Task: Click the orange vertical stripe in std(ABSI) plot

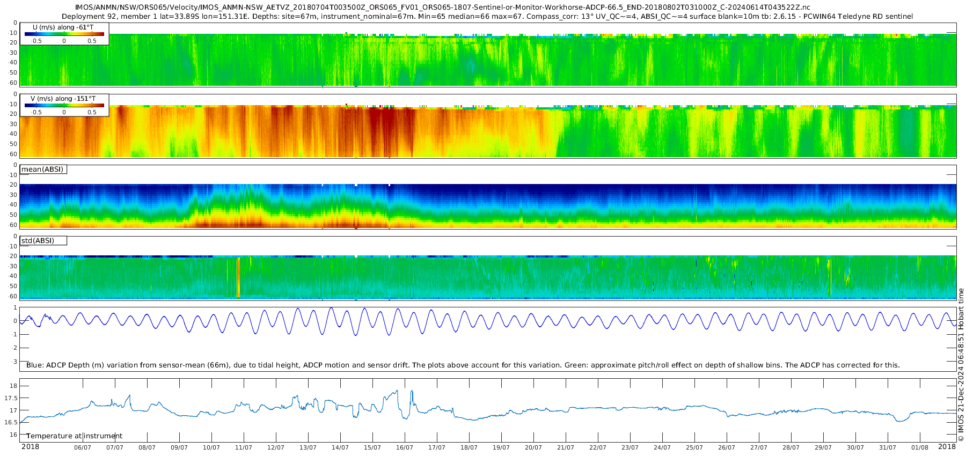Action: (x=239, y=277)
